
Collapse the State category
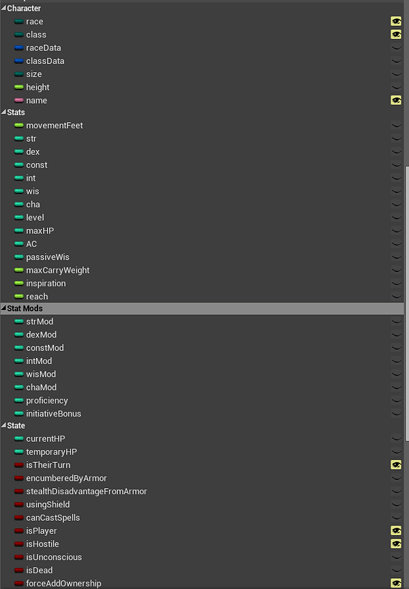3,425
